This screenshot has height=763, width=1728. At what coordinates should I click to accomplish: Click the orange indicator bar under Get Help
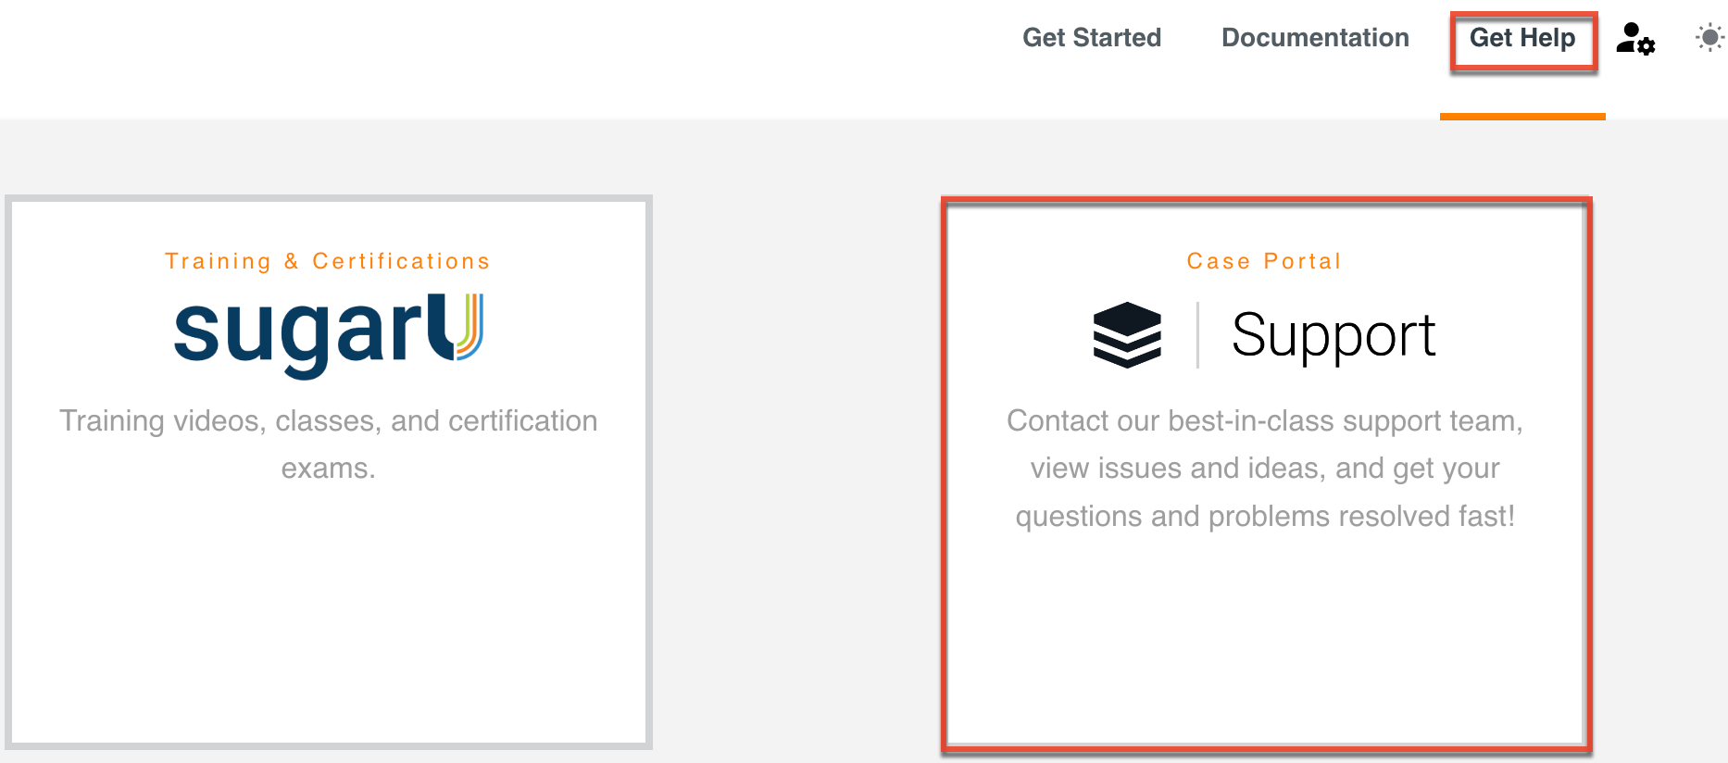pyautogui.click(x=1521, y=117)
